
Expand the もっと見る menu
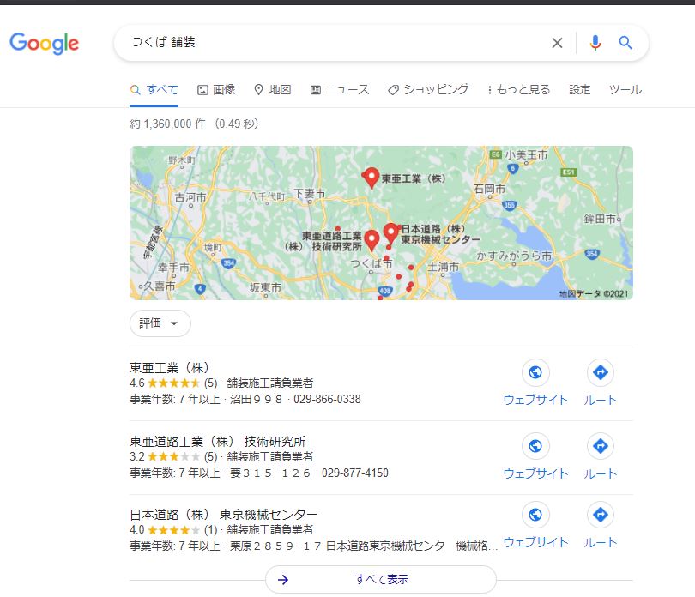pos(518,90)
